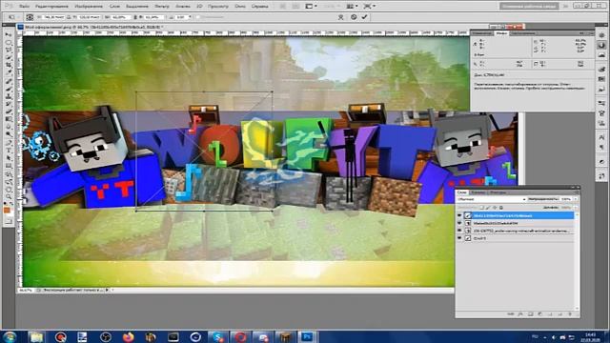Toggle lock transparent pixels

click(x=481, y=208)
